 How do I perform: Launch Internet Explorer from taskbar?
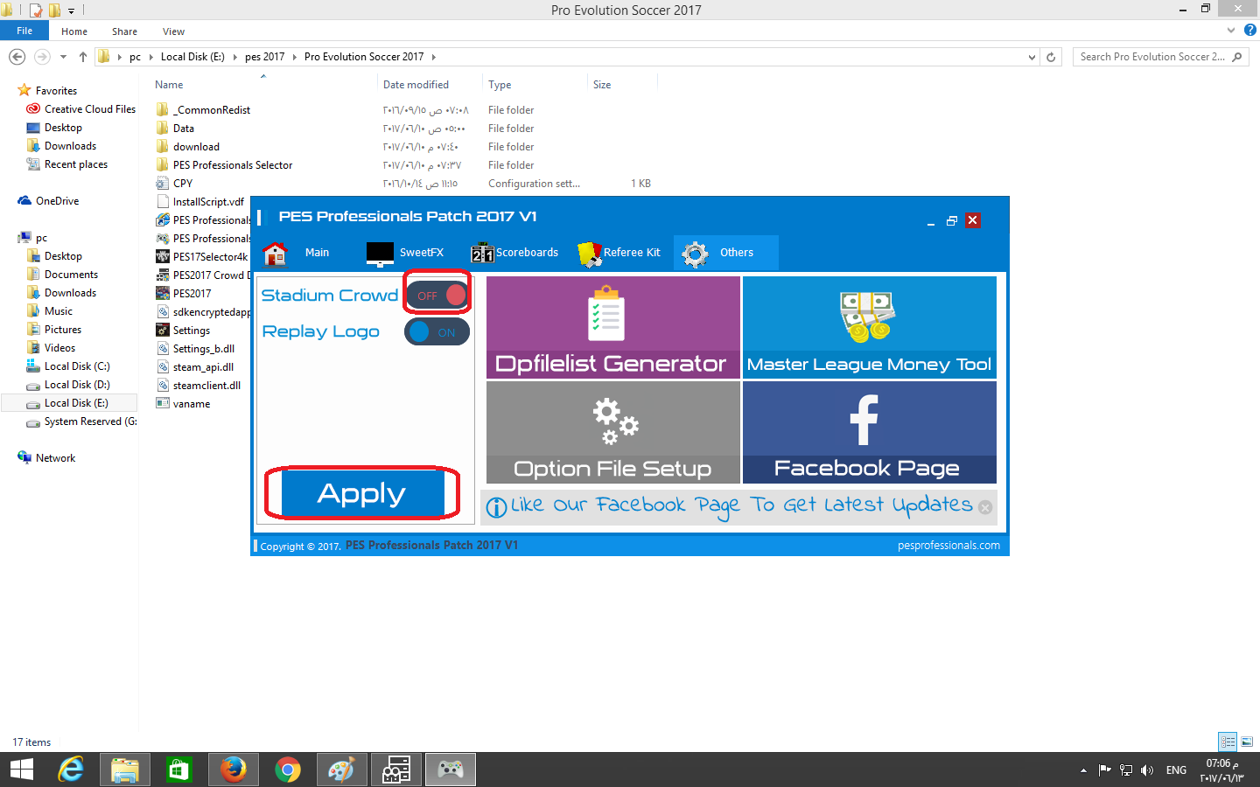click(71, 770)
